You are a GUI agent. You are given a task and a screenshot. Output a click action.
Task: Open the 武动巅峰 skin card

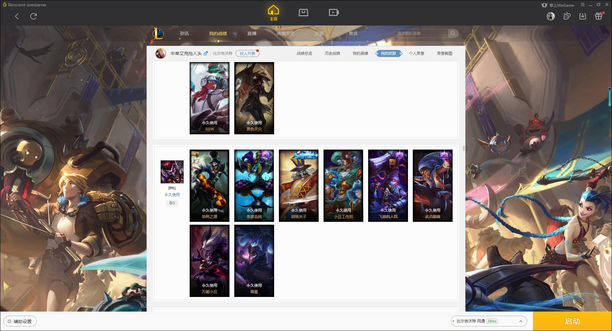tap(433, 186)
